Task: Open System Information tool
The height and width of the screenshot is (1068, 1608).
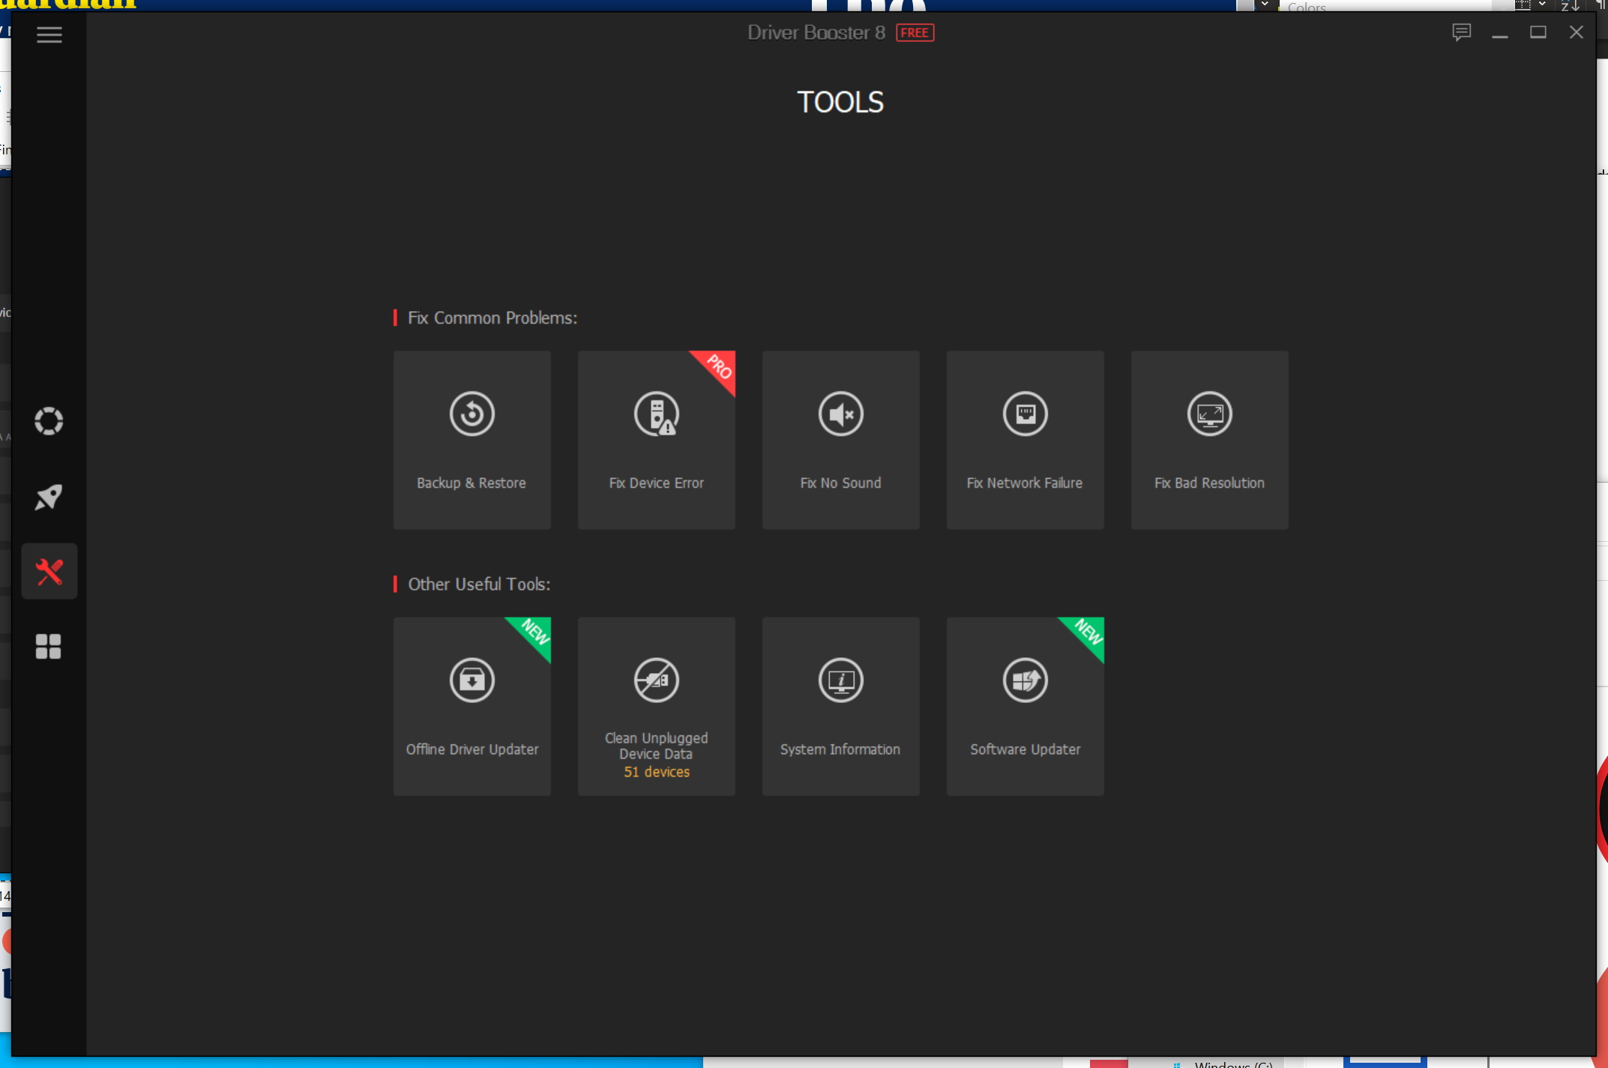Action: point(839,705)
